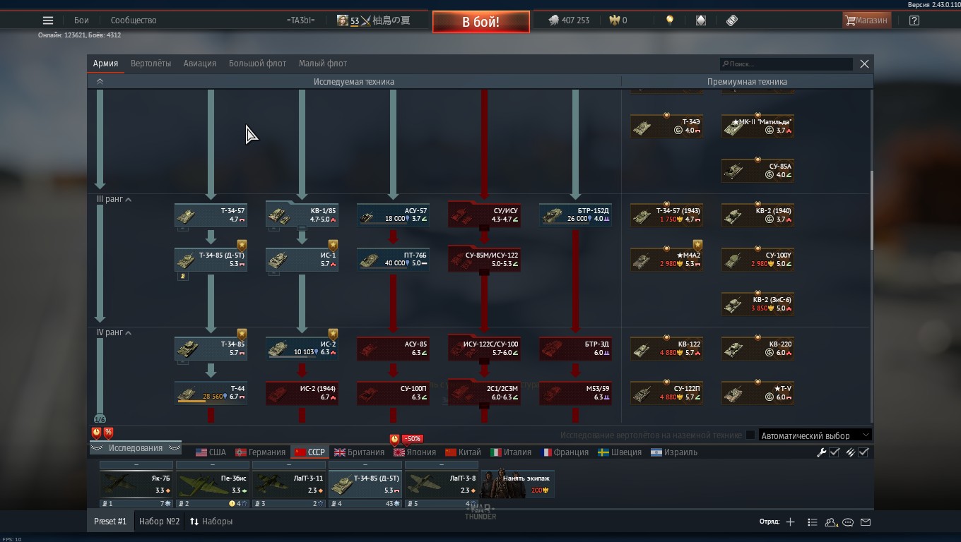The image size is (961, 542).
Task: Open the warbonds diamond icon
Action: coord(701,20)
